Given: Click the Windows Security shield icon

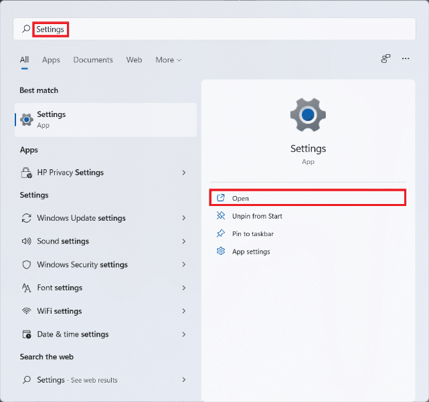Looking at the screenshot, I should 27,264.
